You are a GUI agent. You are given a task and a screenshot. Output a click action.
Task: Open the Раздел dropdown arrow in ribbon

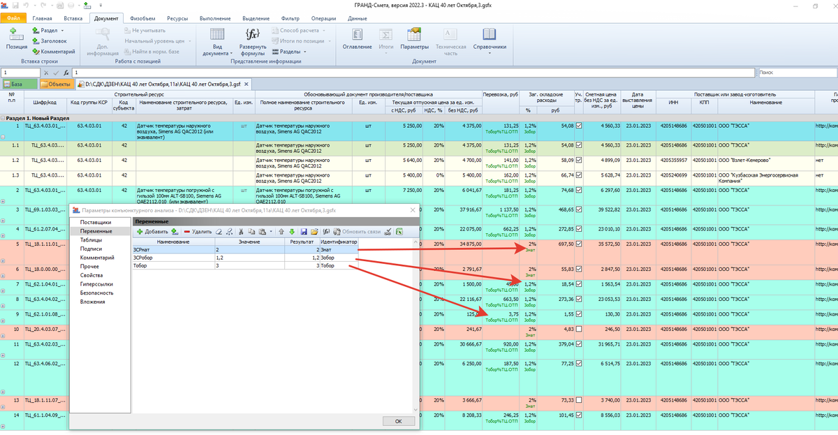click(63, 31)
